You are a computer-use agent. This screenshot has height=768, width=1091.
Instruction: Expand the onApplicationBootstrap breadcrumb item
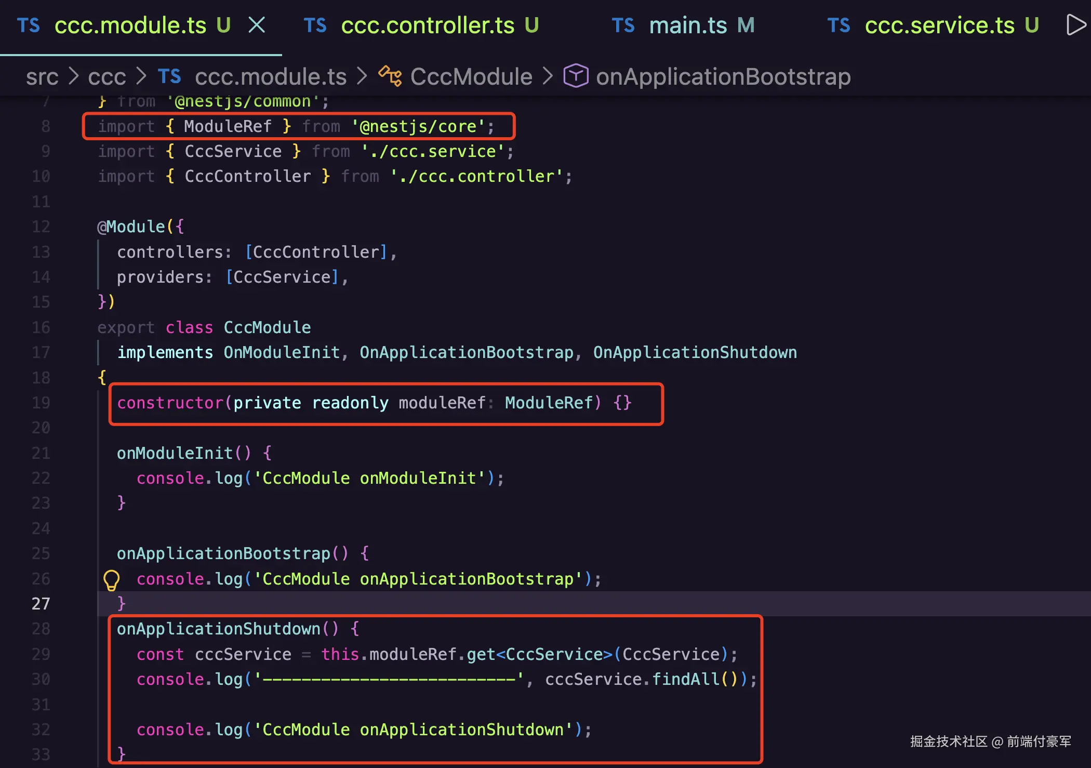point(723,77)
